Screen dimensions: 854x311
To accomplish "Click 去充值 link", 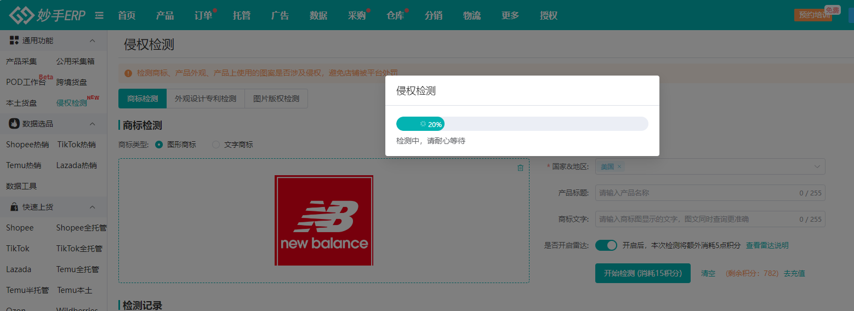I will tap(794, 273).
